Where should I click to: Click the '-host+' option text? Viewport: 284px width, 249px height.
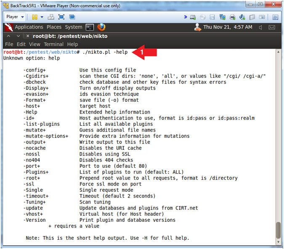tap(32, 106)
